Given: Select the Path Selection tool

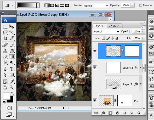Looking at the screenshot, I should click(5, 75).
